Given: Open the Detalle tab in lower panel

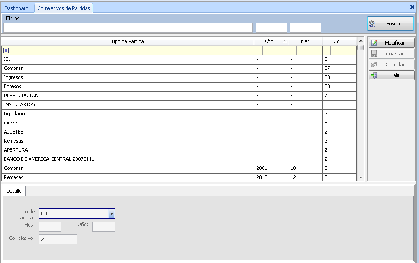Looking at the screenshot, I should point(14,191).
